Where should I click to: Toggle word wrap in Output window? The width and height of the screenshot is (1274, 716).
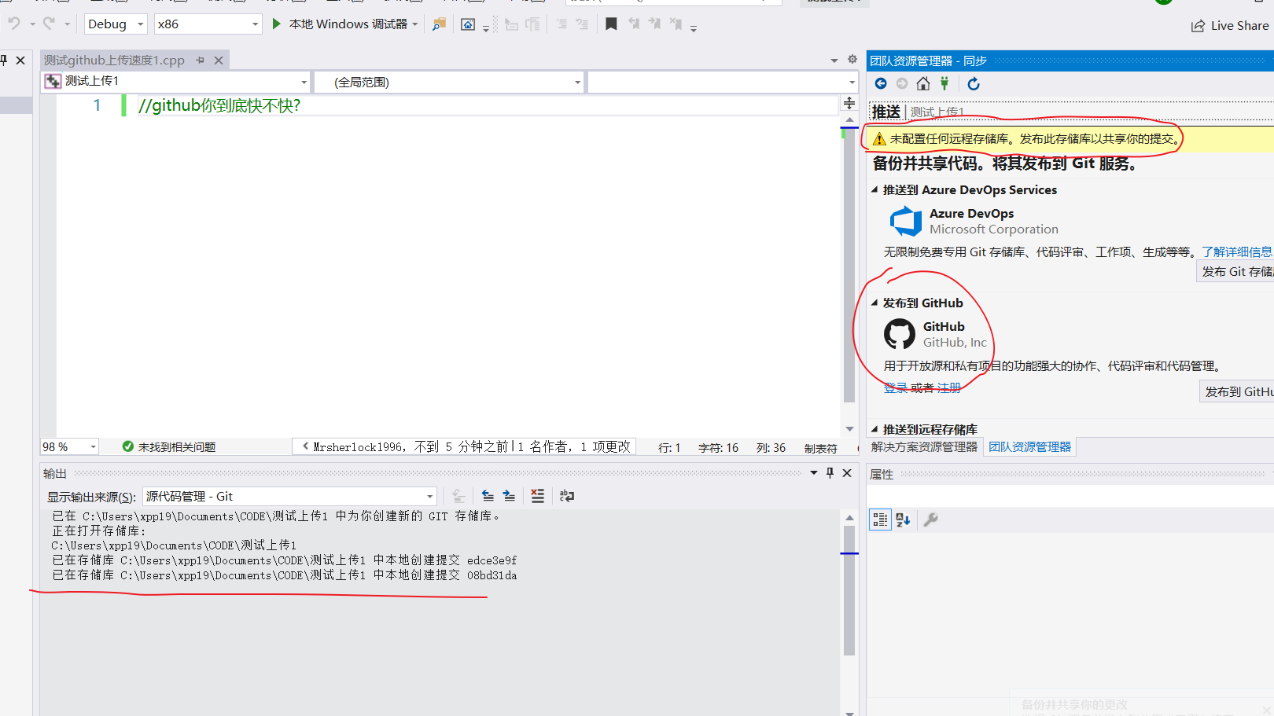[x=566, y=496]
